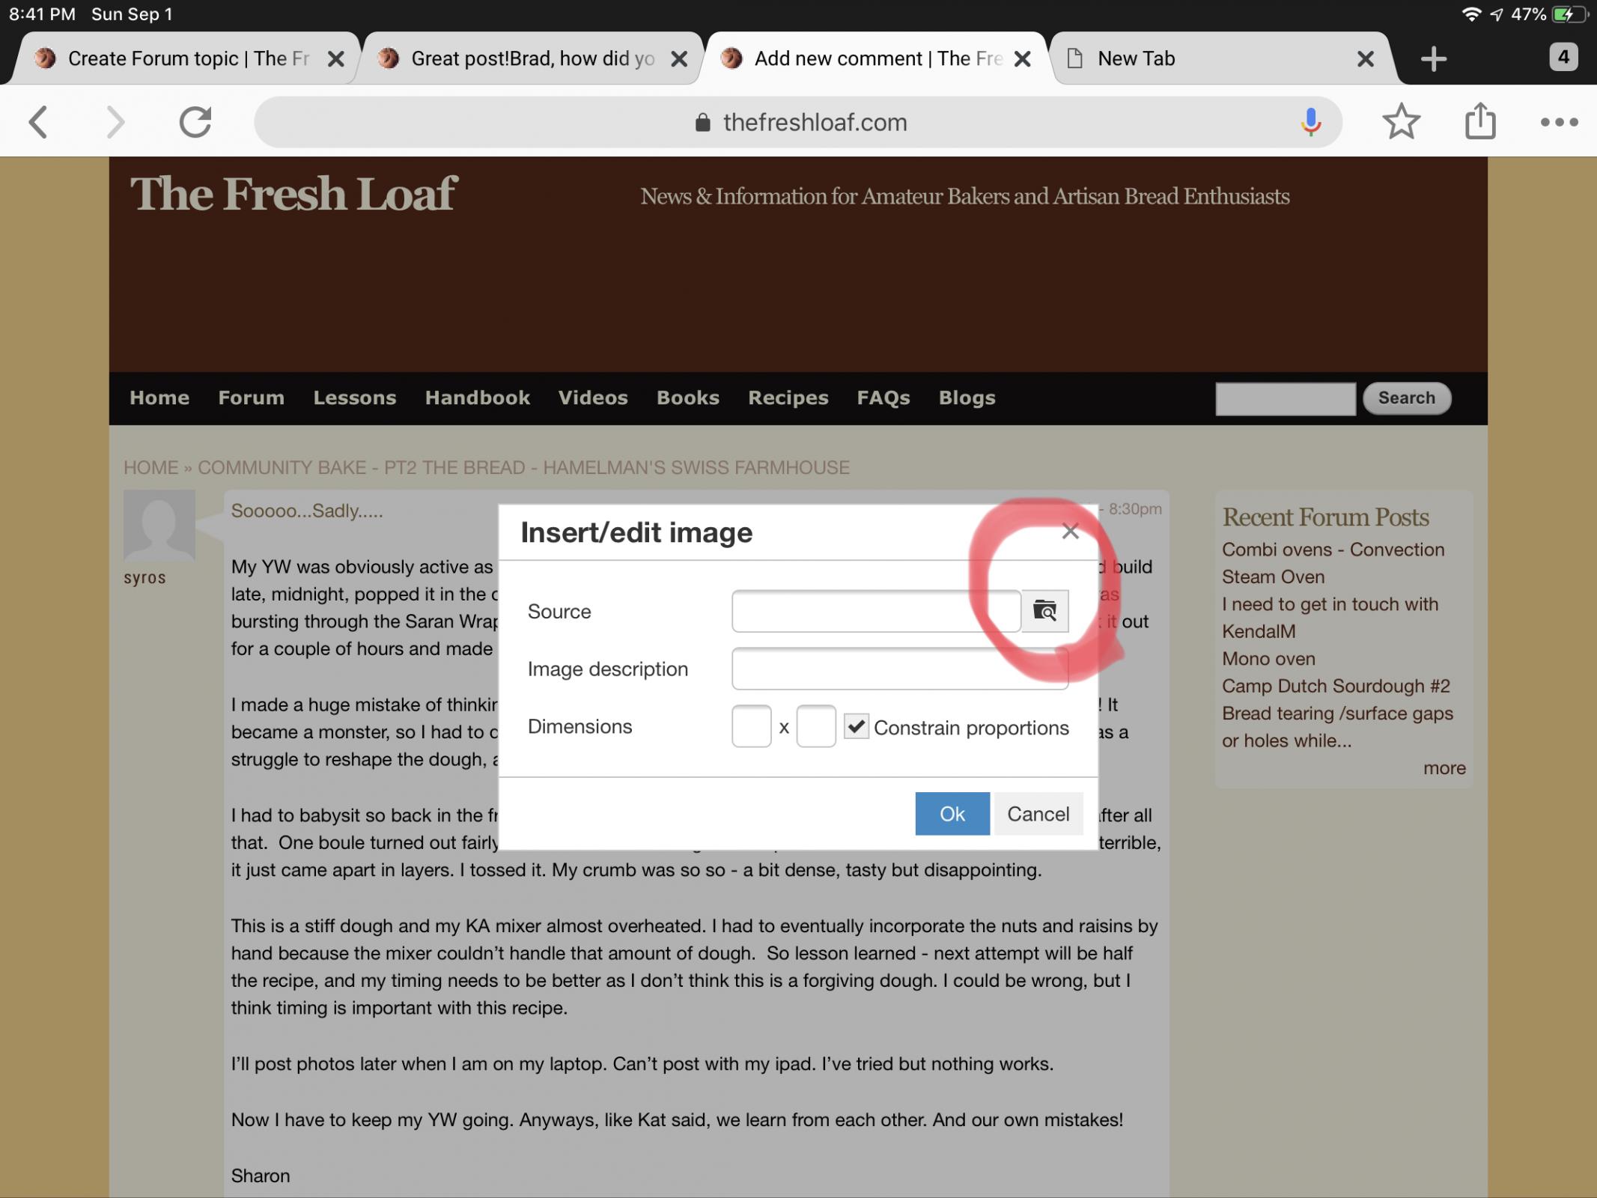Switch to Create Forum topic tab

pos(187,58)
